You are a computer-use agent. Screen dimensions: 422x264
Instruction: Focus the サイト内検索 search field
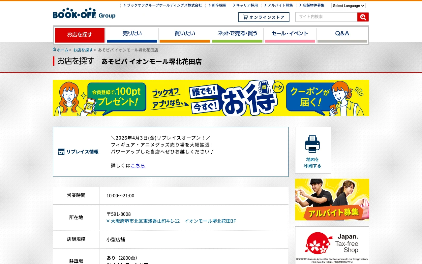[x=326, y=17]
